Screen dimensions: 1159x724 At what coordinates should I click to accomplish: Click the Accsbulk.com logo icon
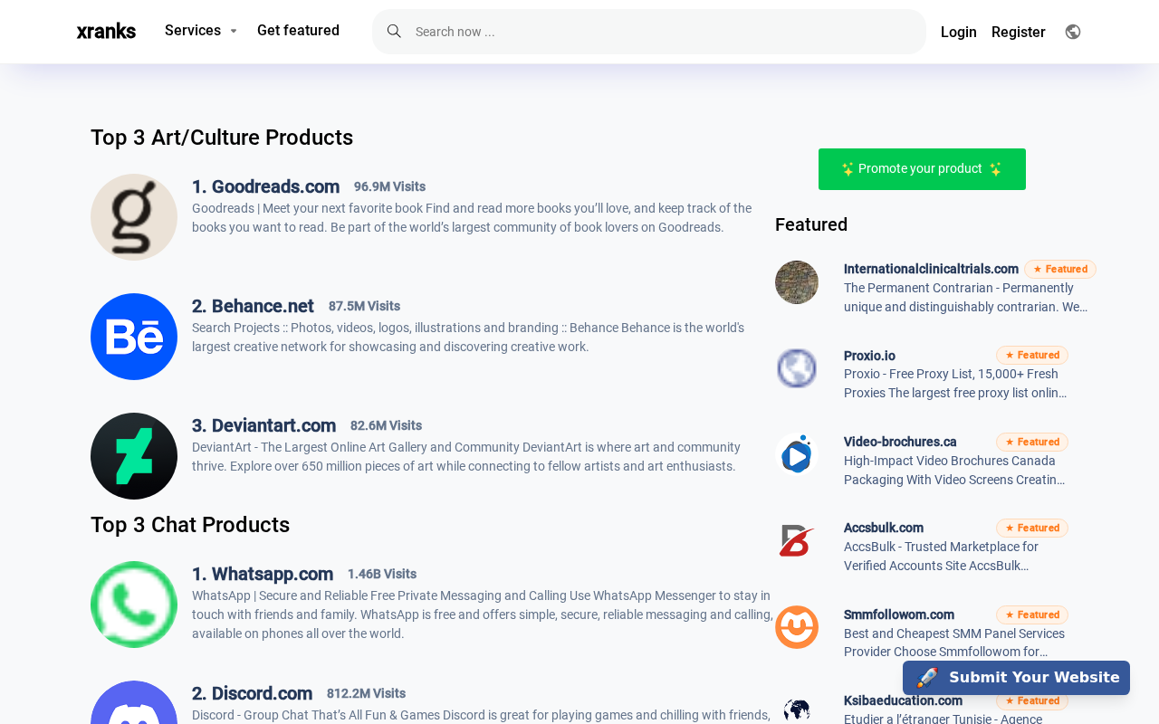pyautogui.click(x=797, y=540)
